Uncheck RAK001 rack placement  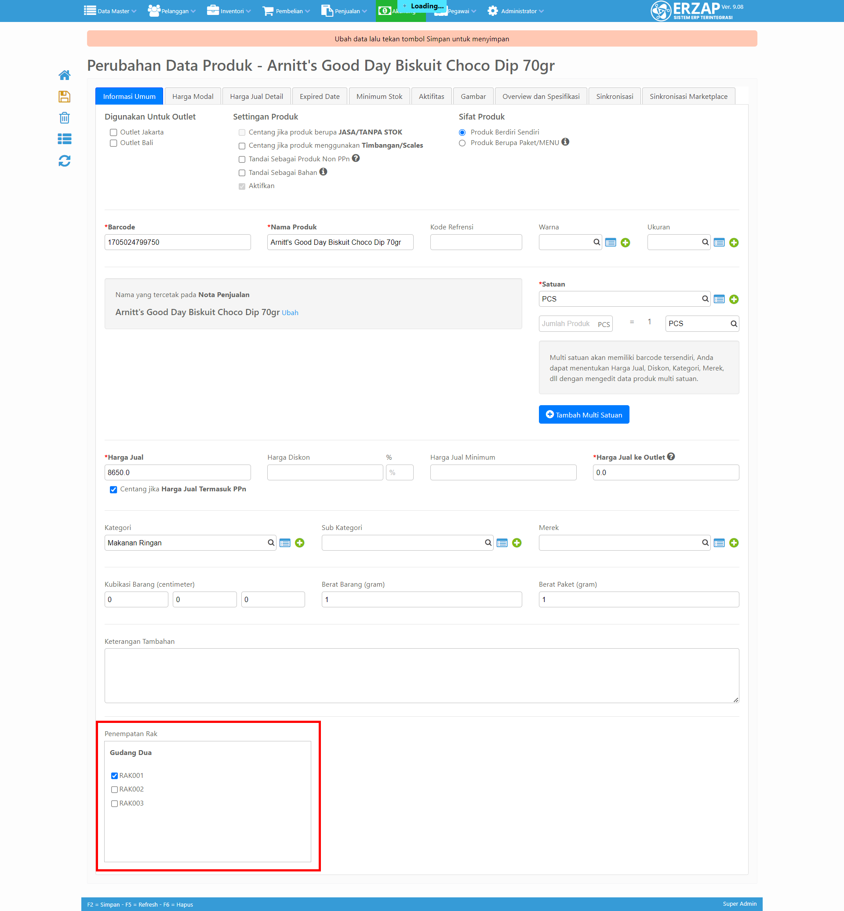[x=115, y=776]
